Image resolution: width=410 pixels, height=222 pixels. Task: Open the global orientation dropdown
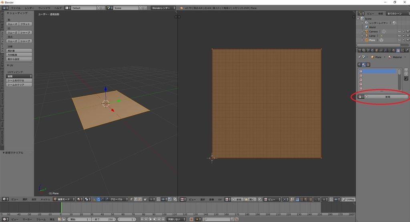coord(119,199)
